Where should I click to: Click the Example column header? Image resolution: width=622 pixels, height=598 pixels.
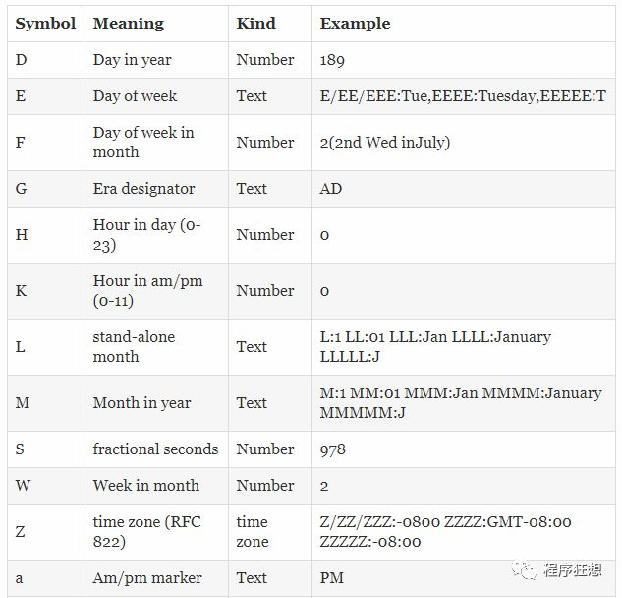[x=355, y=24]
